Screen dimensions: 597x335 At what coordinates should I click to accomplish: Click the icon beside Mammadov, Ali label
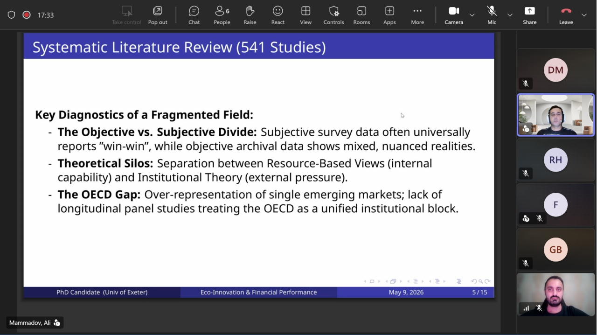[x=57, y=323]
